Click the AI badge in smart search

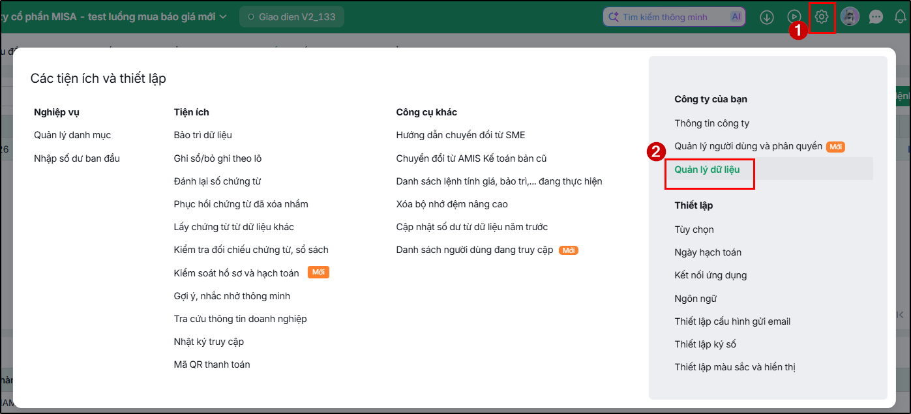pos(736,17)
